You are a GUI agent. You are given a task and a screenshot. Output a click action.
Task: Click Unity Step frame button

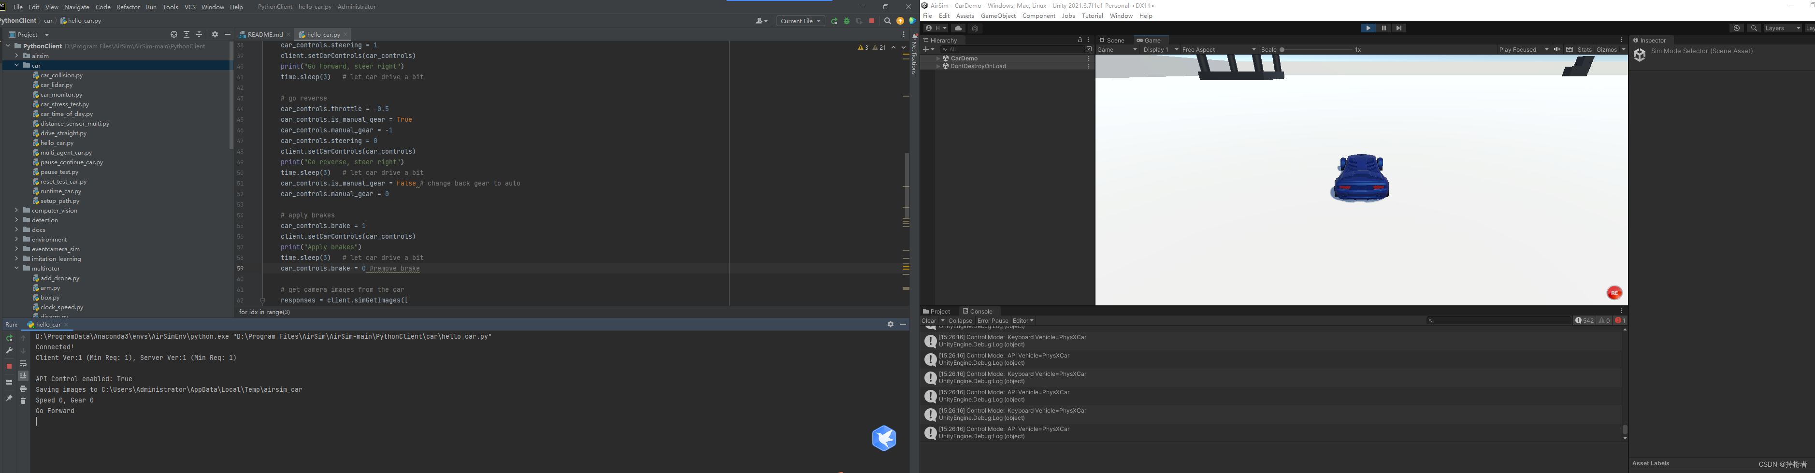1399,28
